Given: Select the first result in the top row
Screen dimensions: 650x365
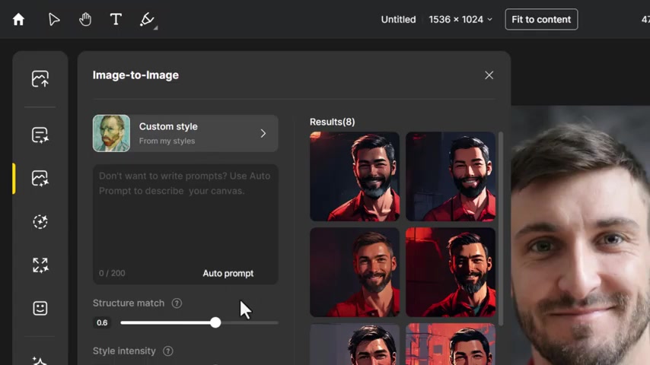Looking at the screenshot, I should (355, 176).
